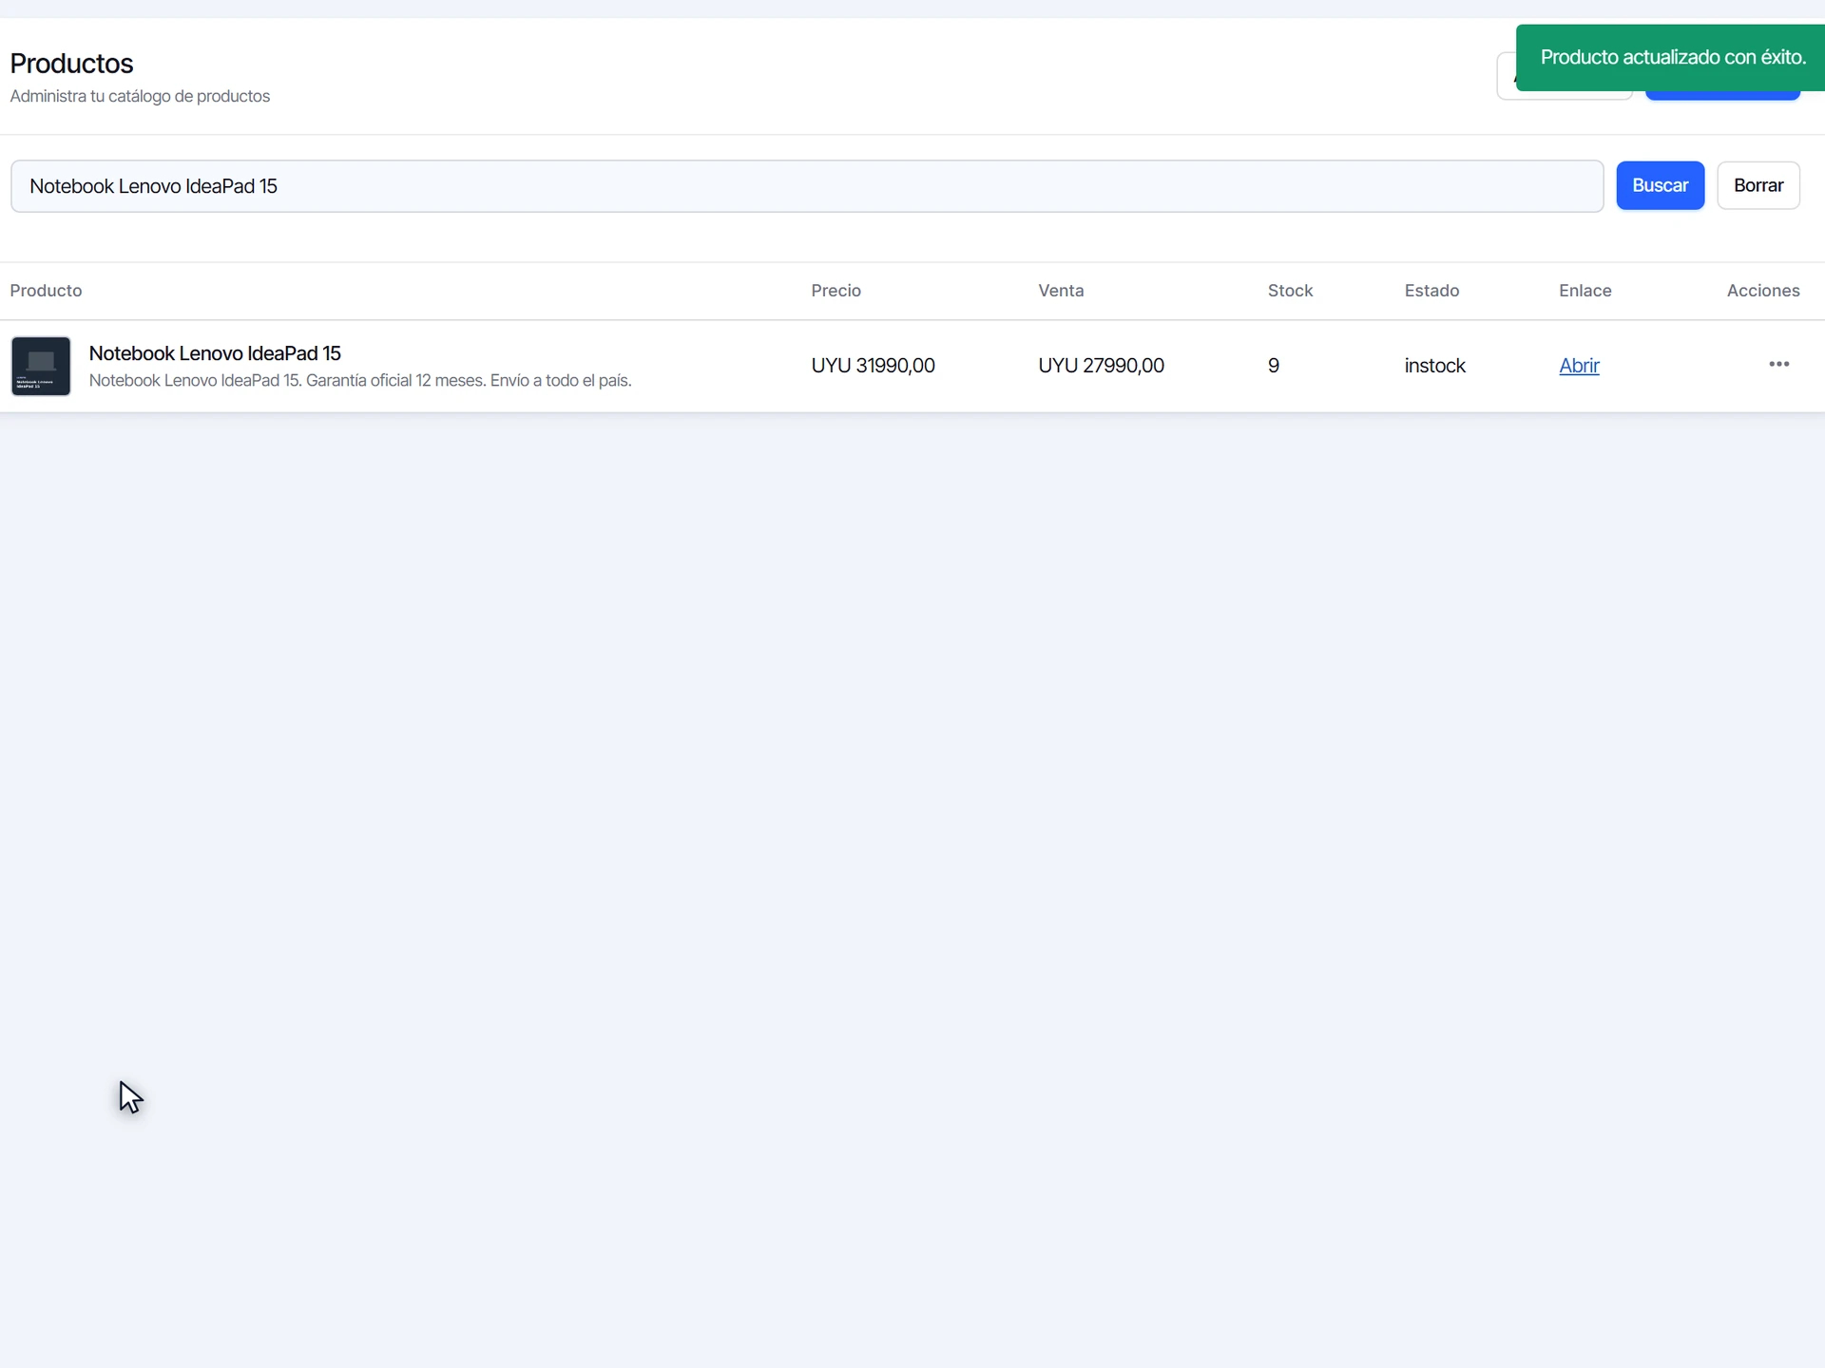Click the Borrar clear button
This screenshot has width=1825, height=1368.
[1758, 185]
